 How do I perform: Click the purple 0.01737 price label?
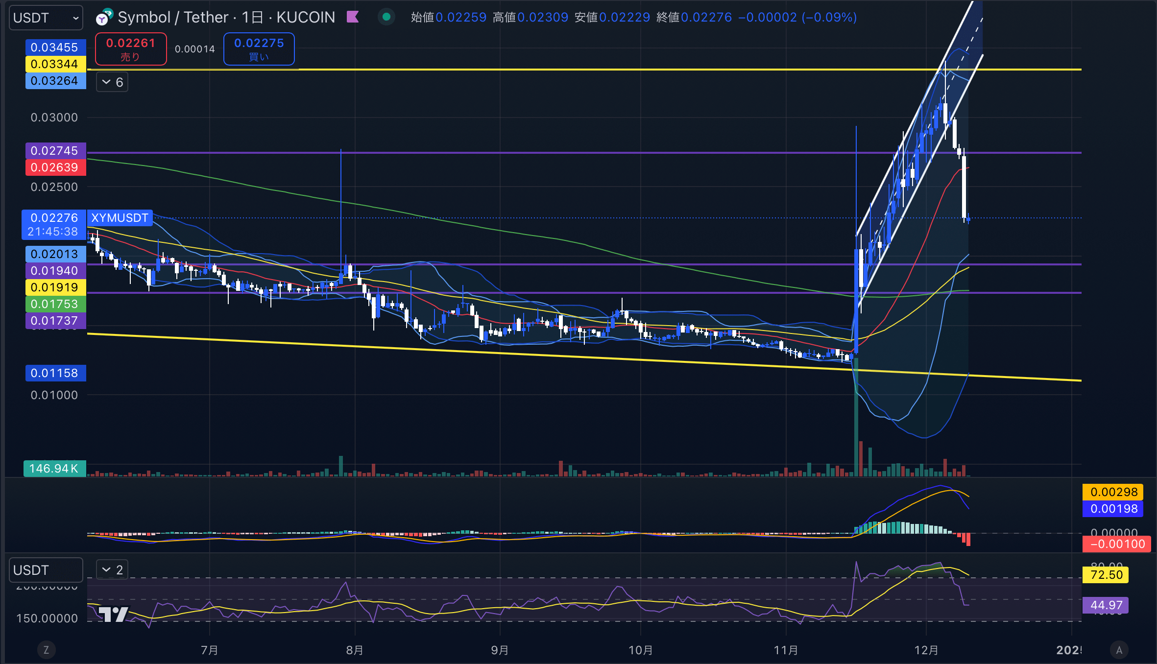point(55,321)
